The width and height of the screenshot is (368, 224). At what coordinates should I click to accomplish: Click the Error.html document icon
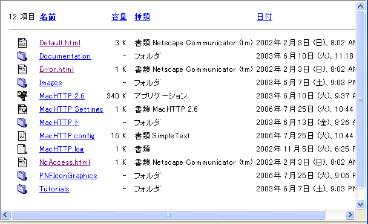pyautogui.click(x=22, y=69)
